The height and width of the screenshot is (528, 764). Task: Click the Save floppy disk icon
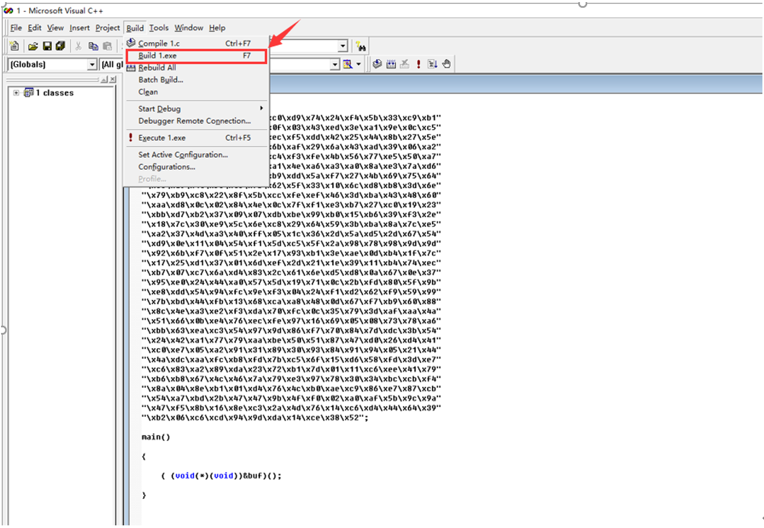point(47,47)
